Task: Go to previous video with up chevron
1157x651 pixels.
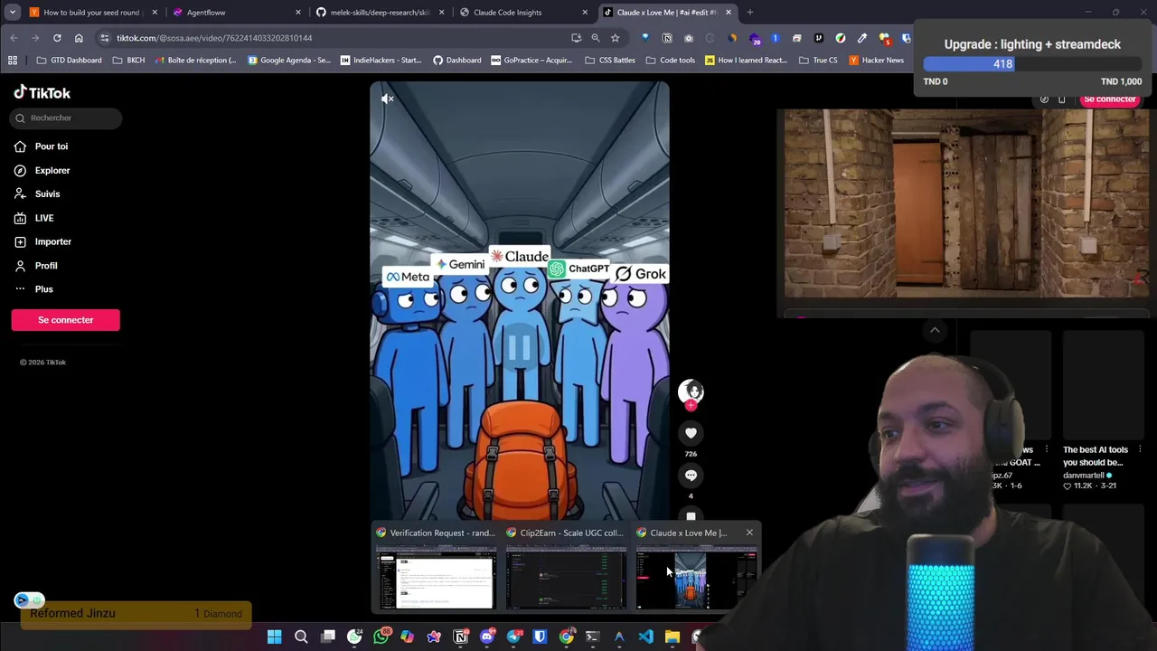Action: click(x=935, y=331)
